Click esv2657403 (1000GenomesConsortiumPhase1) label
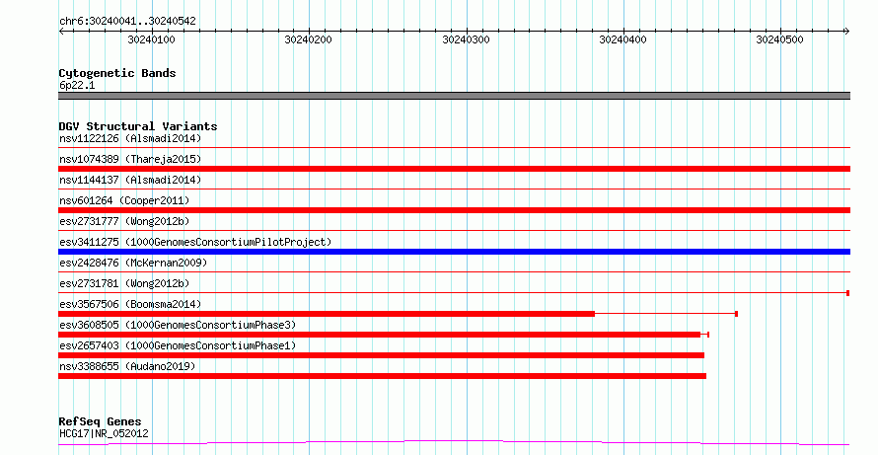 178,345
